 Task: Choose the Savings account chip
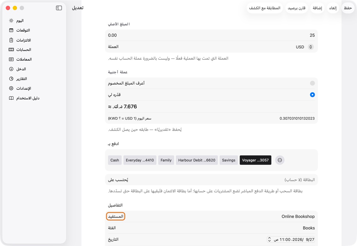click(229, 160)
